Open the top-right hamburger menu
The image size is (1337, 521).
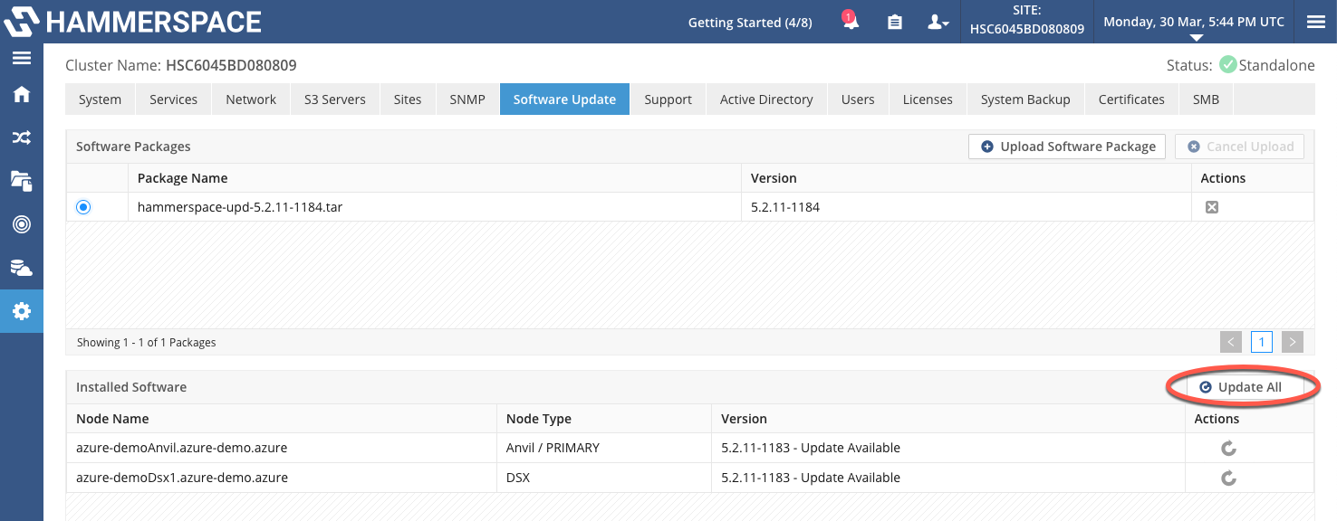[1316, 22]
